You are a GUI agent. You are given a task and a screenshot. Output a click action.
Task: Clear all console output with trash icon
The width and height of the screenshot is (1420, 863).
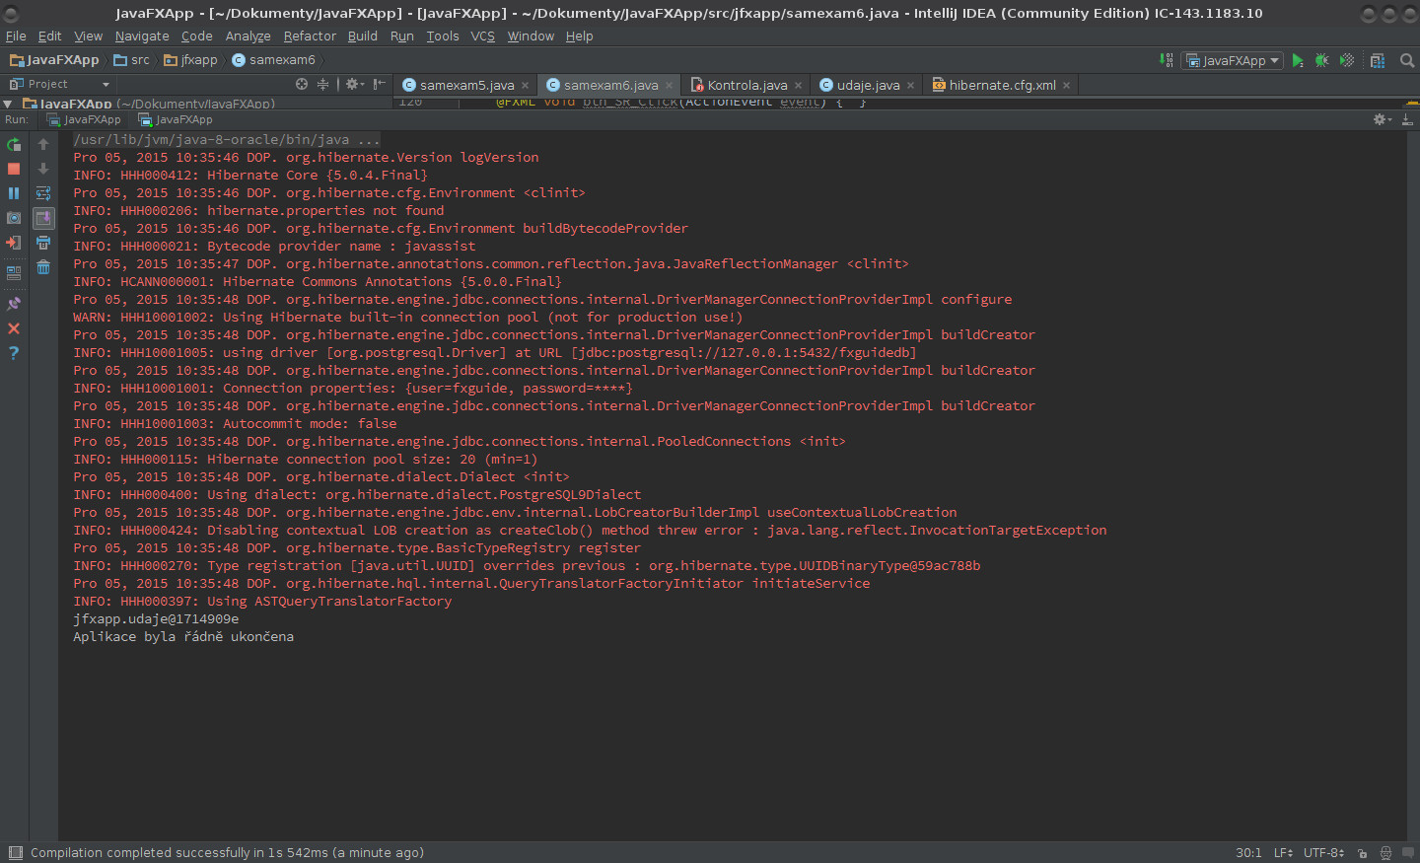43,267
